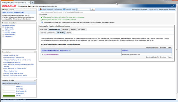Click the Overloaded (0) server status
Screen dimensions: 178x102
point(21,91)
